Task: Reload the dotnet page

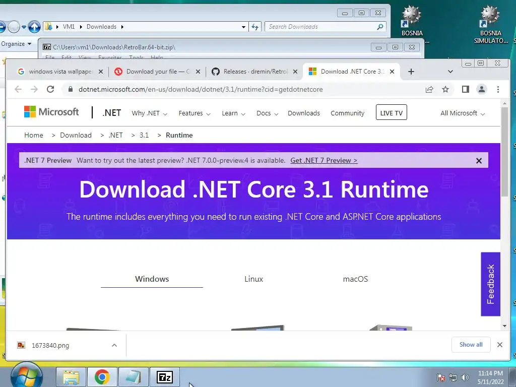Action: click(50, 89)
